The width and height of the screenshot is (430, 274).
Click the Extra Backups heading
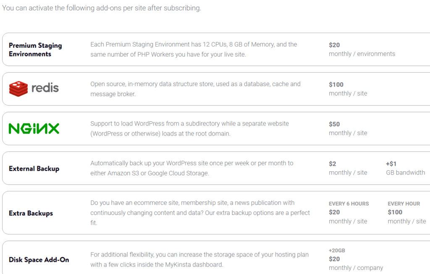(x=31, y=213)
